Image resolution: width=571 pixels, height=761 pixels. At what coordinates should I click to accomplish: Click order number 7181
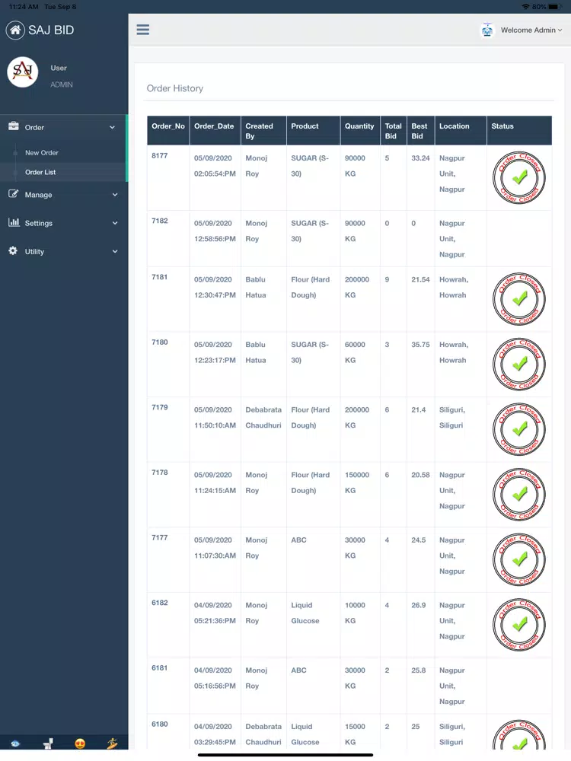[x=160, y=277]
